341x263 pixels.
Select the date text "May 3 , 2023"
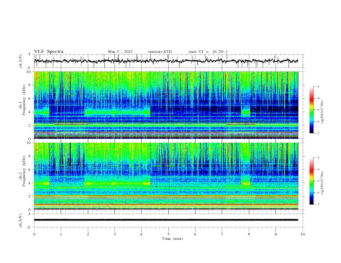[120, 52]
